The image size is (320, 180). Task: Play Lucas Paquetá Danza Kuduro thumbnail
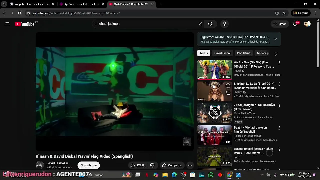(x=215, y=156)
